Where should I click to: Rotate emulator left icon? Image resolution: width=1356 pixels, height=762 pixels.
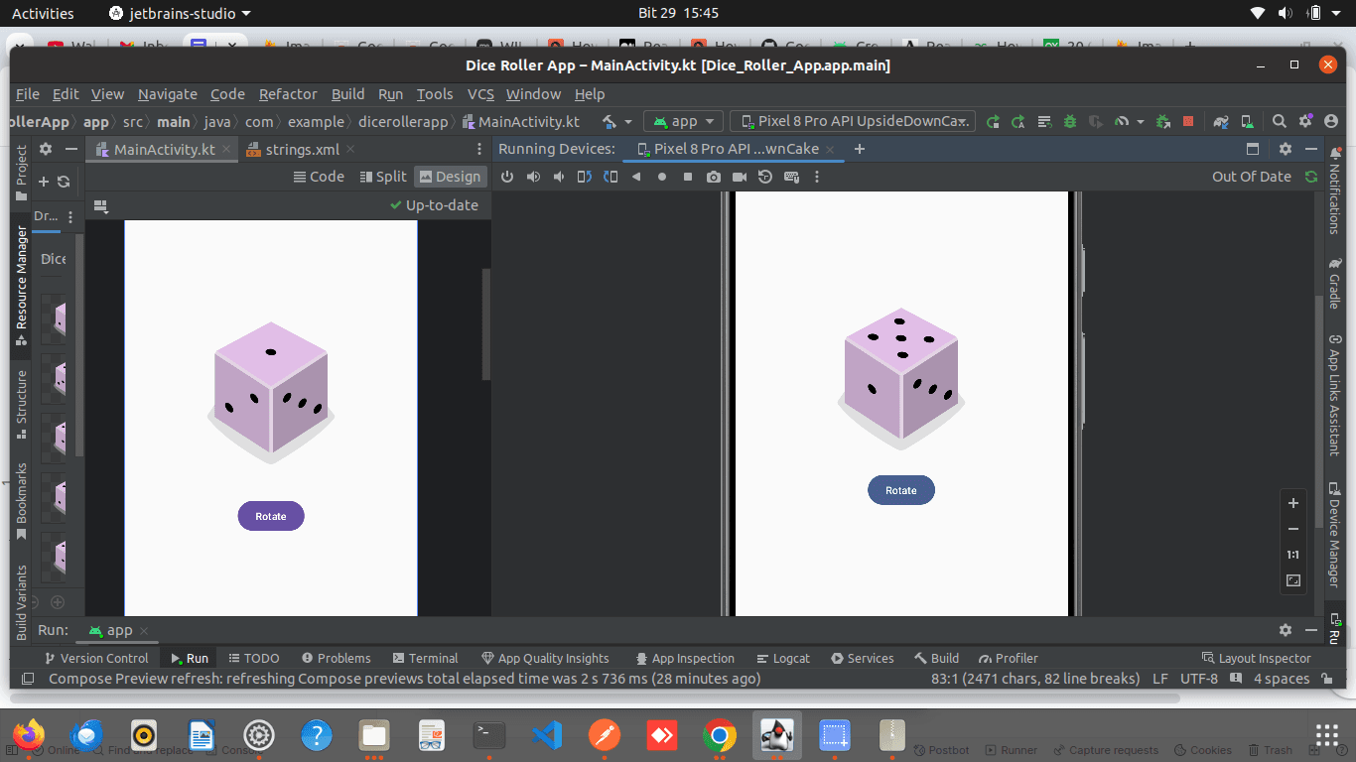585,177
